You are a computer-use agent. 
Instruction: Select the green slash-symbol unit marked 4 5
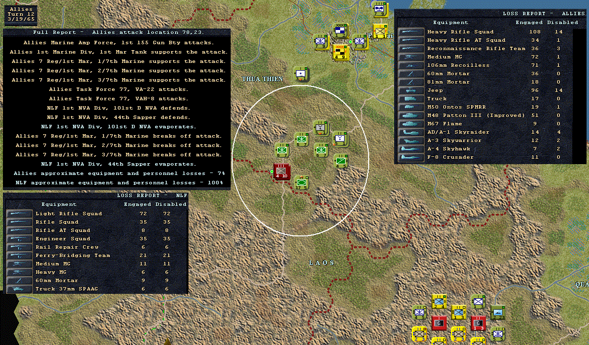341,161
